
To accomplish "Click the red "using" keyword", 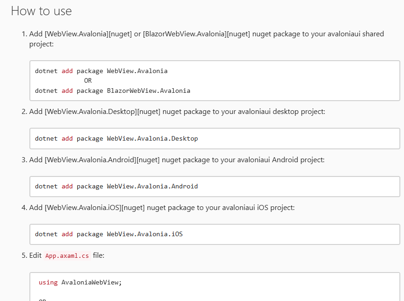I will click(x=48, y=282).
